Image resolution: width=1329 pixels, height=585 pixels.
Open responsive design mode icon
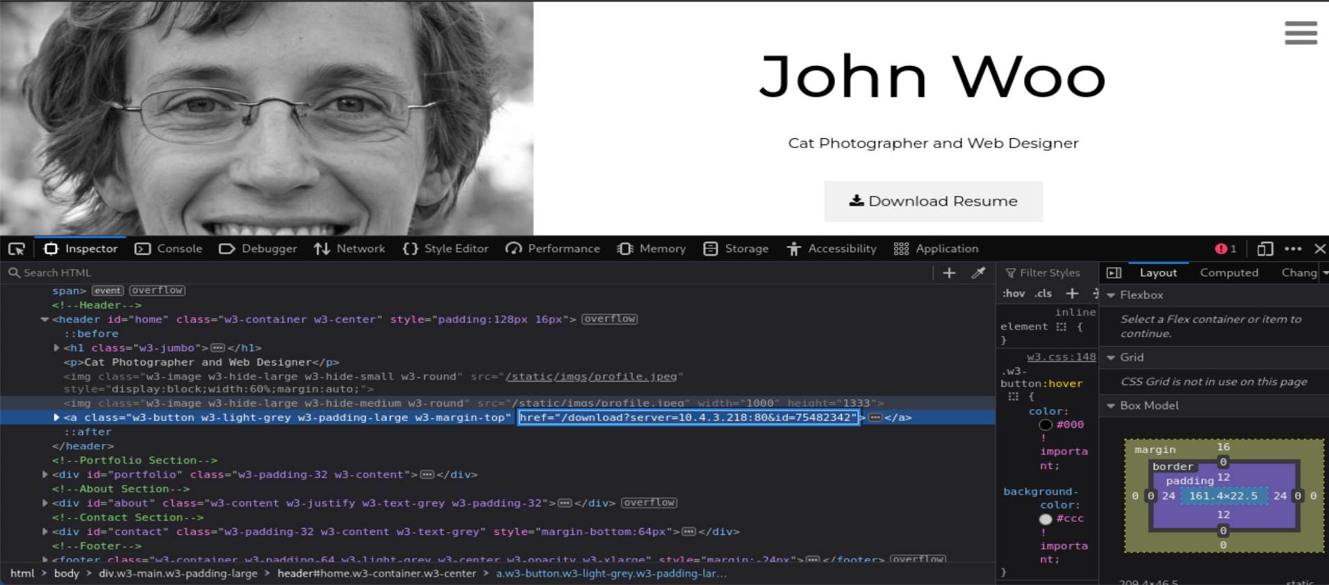[x=1265, y=249]
